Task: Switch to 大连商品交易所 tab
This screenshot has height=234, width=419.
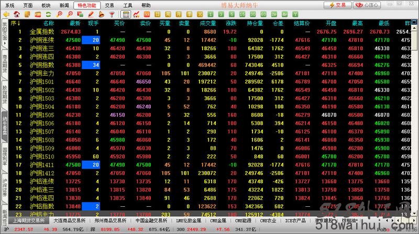Action: tap(70, 220)
